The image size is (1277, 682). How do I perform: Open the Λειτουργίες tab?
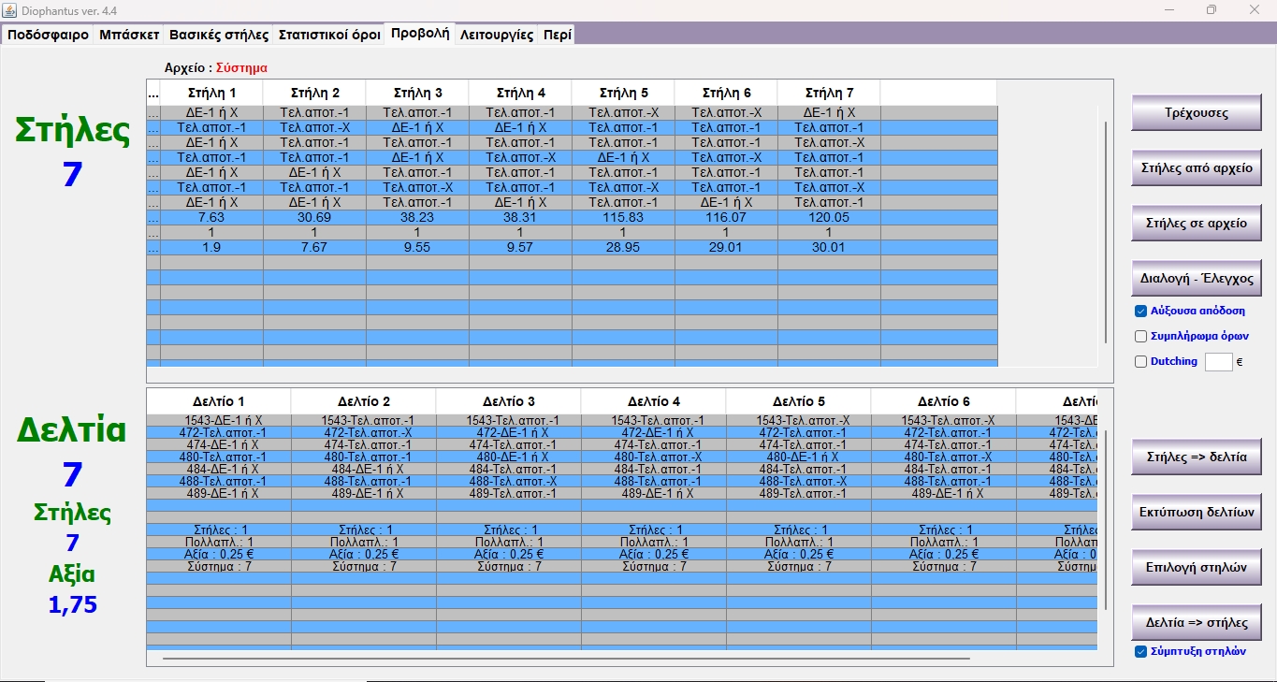[497, 35]
